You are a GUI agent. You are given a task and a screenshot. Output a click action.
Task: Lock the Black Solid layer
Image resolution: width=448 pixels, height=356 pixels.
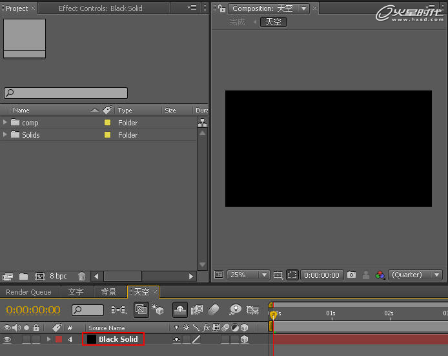point(36,339)
